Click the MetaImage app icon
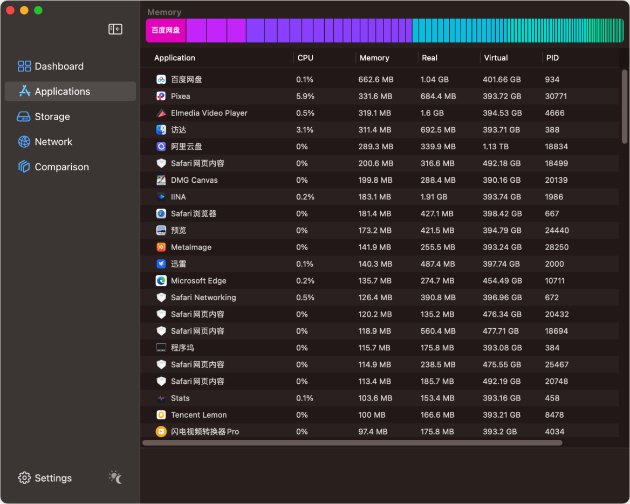The height and width of the screenshot is (504, 630). (161, 247)
